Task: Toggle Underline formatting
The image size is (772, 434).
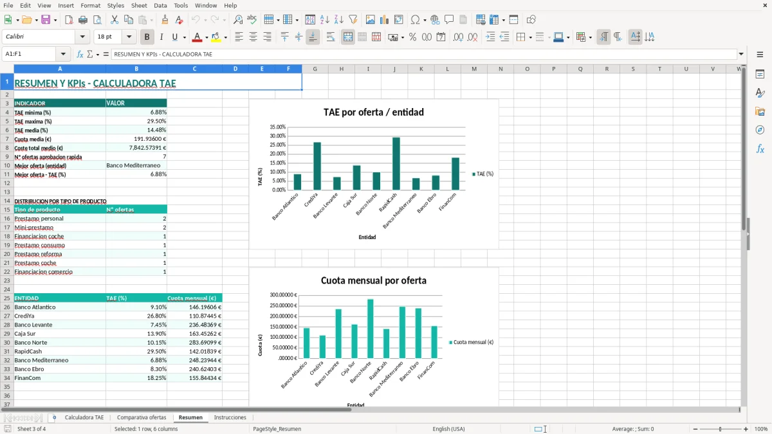Action: pos(174,37)
